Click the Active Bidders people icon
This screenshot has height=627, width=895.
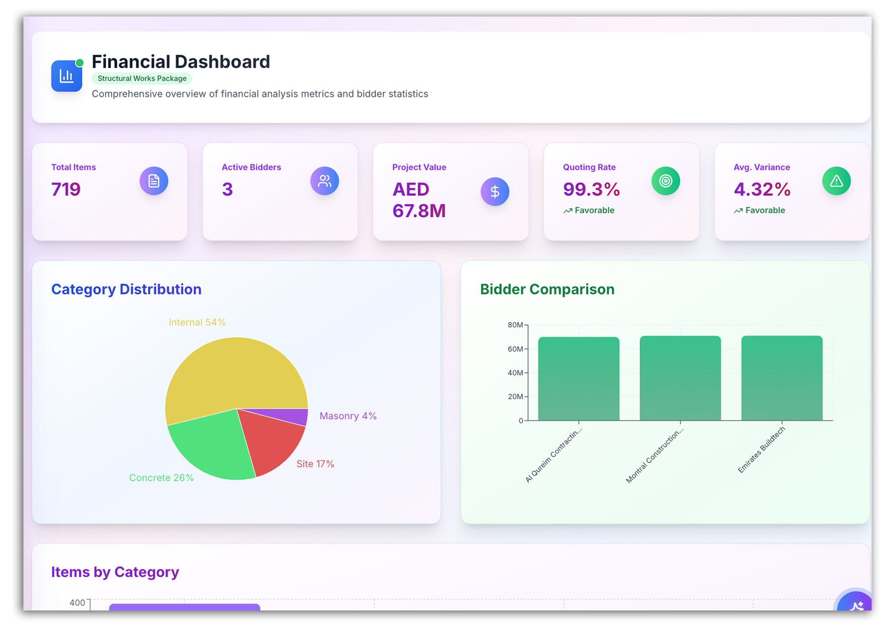[x=325, y=181]
